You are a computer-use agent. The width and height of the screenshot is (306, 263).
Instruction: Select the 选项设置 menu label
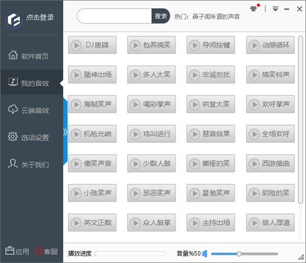pyautogui.click(x=35, y=137)
